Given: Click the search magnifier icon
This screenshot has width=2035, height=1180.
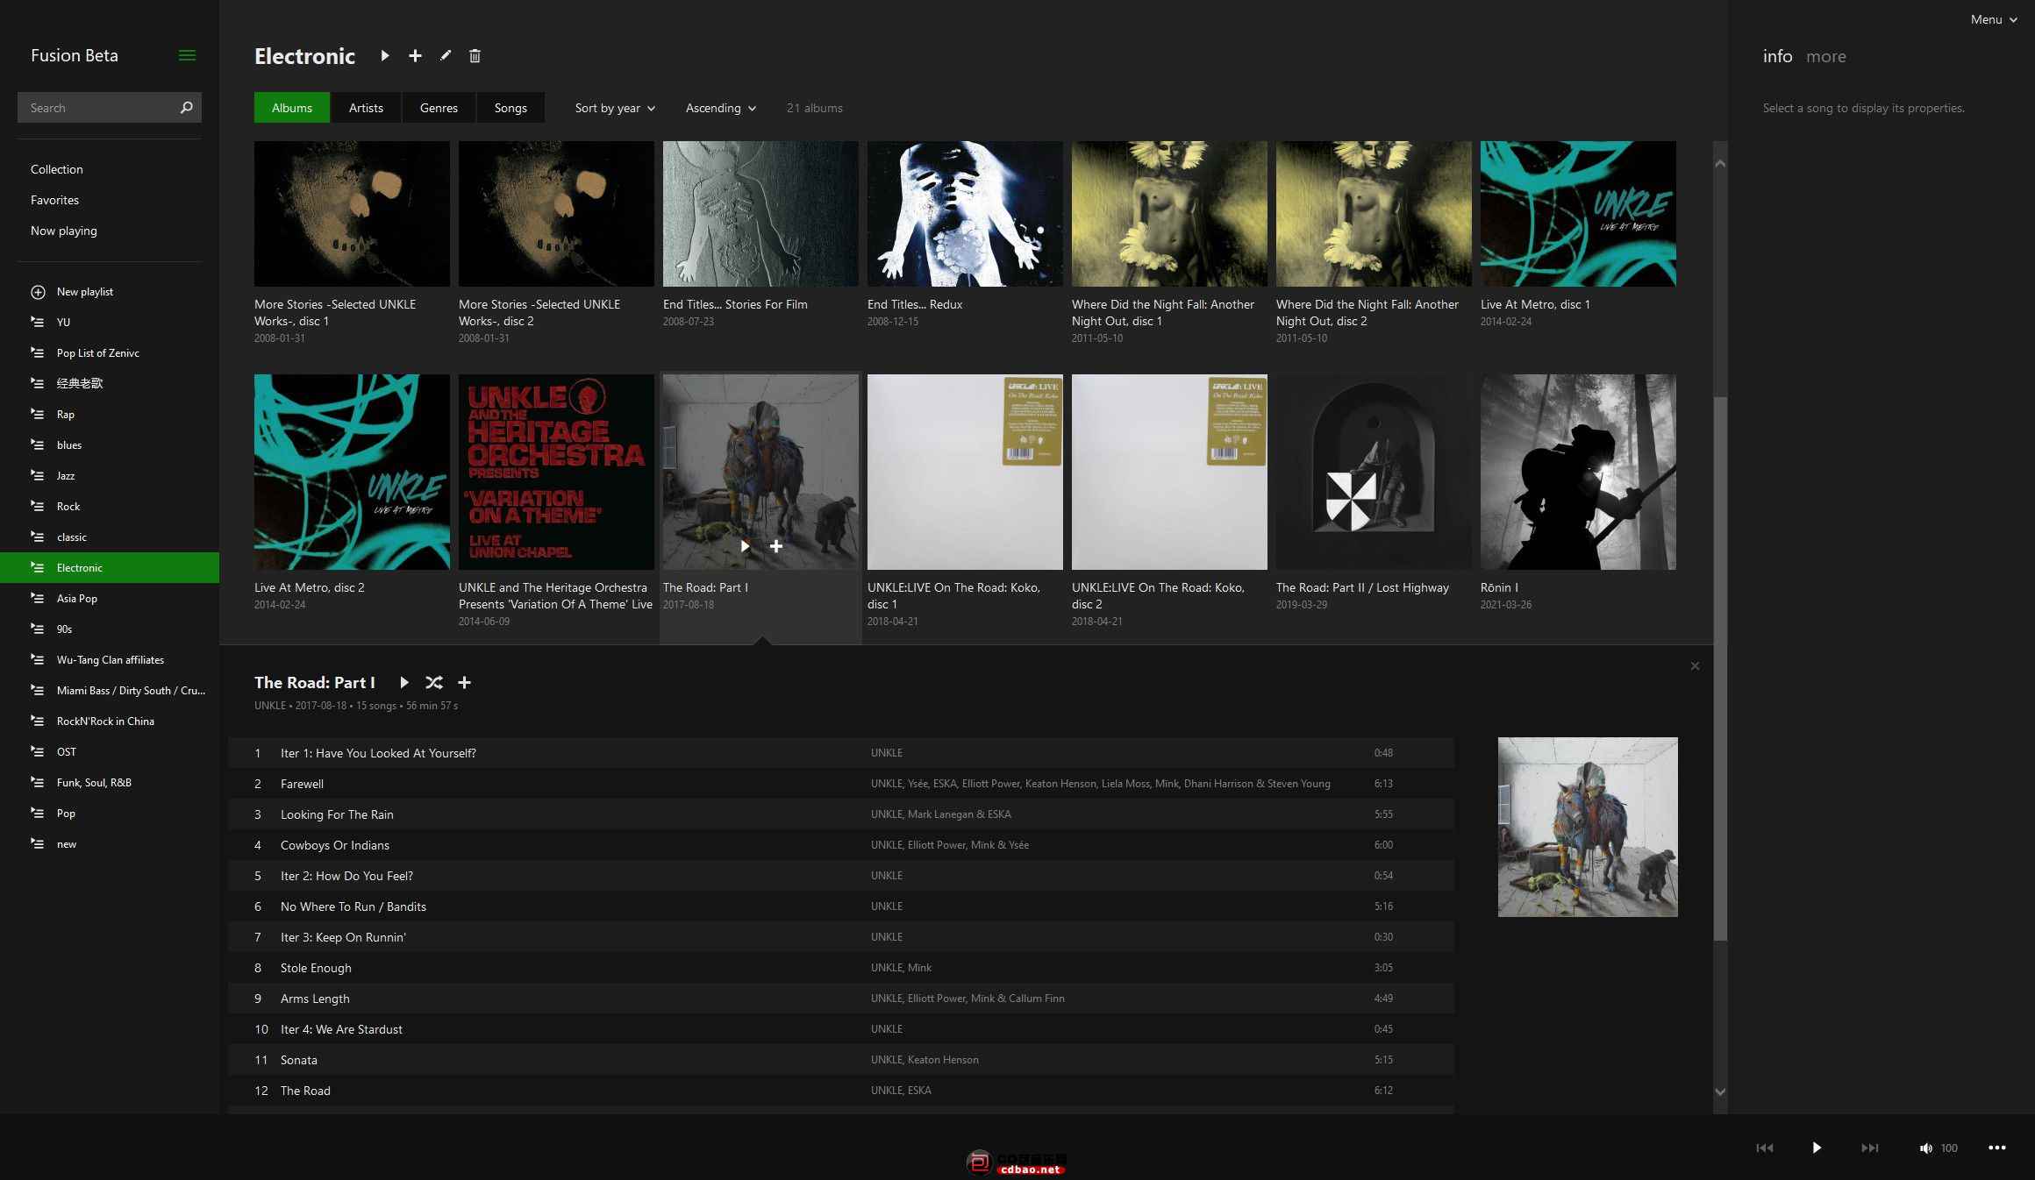Looking at the screenshot, I should (x=186, y=108).
